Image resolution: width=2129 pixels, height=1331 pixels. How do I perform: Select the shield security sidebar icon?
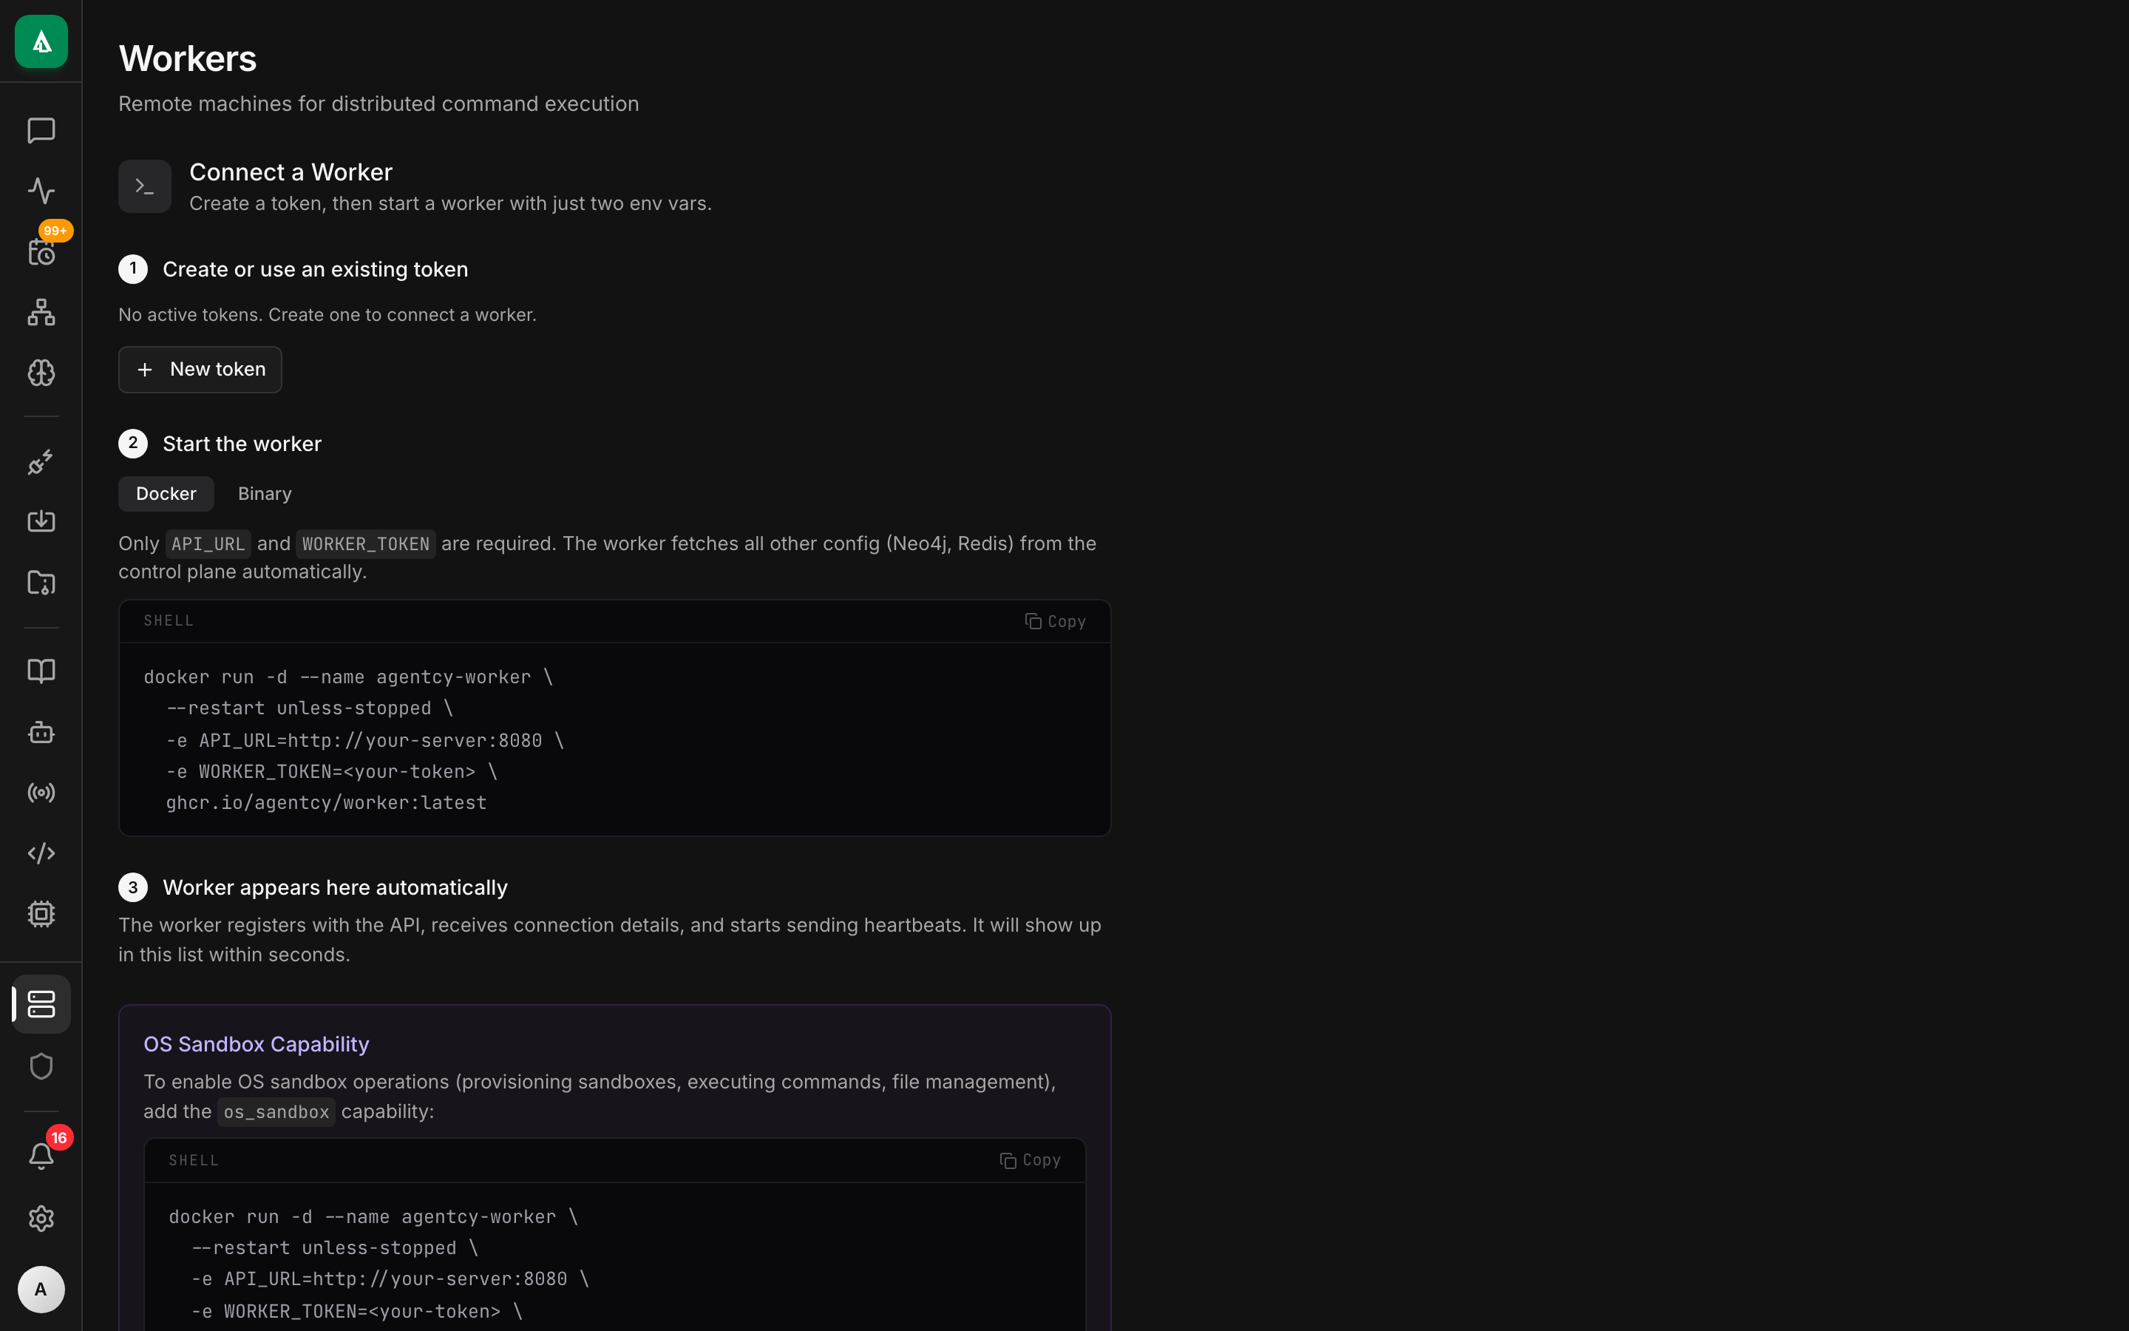[x=41, y=1066]
